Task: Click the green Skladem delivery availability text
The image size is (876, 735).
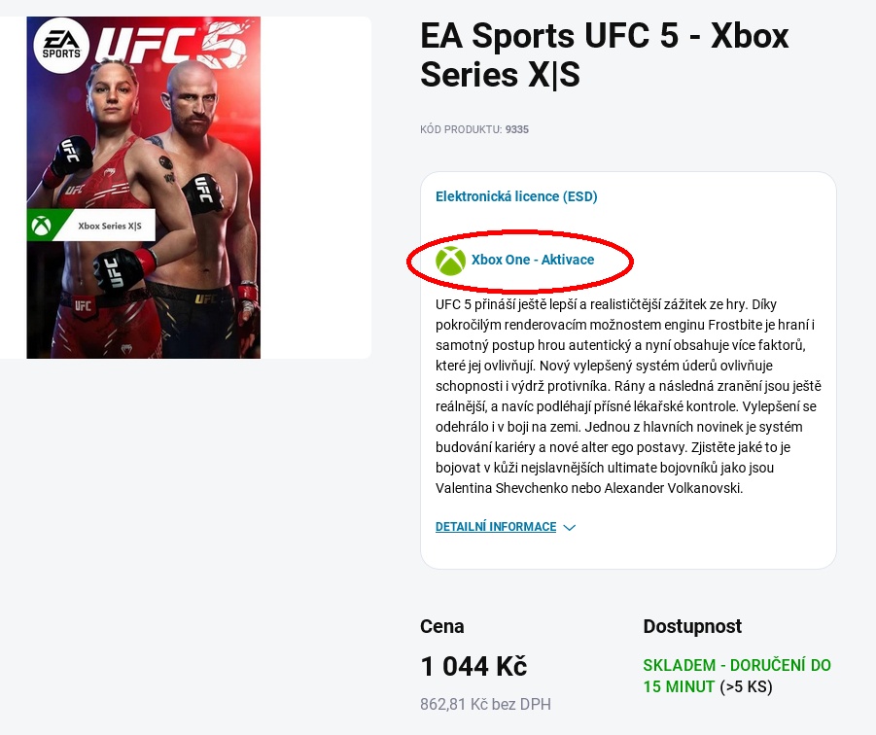Action: [x=736, y=666]
